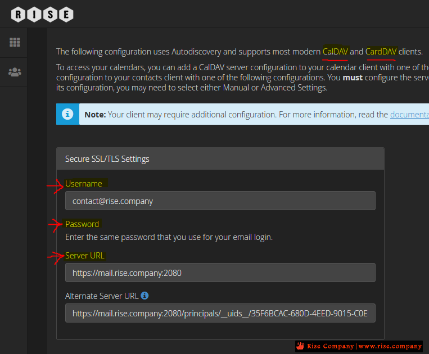429x354 pixels.
Task: Open the documentation link in the note
Action: pos(409,114)
